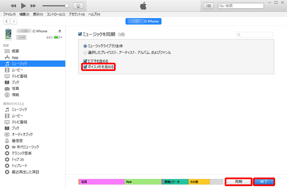This screenshot has width=287, height=189.
Task: Click the blue iPhone device button
Action: 143,21
